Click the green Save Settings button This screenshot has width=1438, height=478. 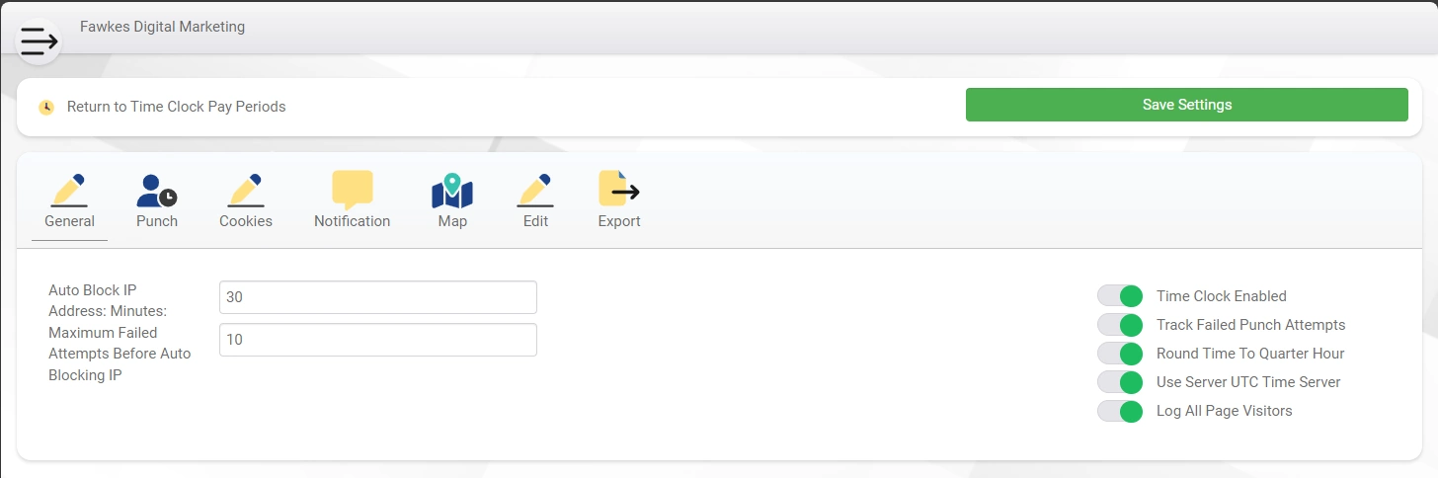click(x=1187, y=105)
